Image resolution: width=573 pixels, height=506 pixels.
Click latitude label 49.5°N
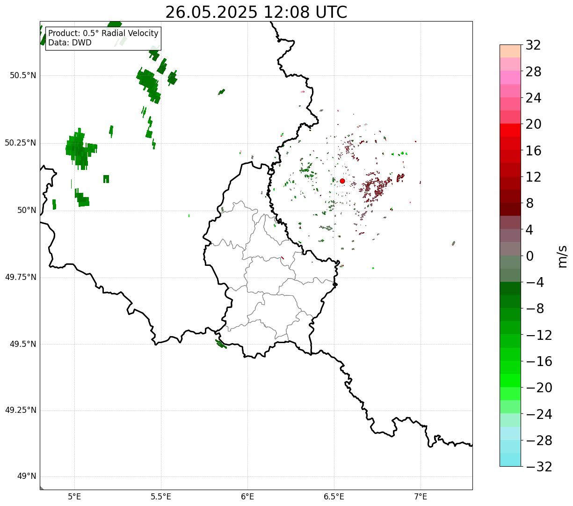coord(23,344)
